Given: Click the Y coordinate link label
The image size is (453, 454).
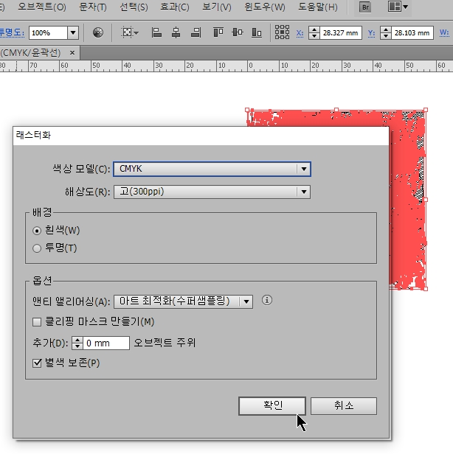Looking at the screenshot, I should 371,33.
